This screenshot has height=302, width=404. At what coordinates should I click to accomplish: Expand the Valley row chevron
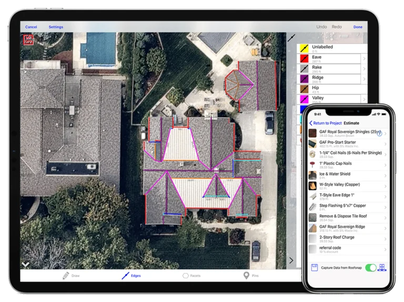tap(364, 99)
